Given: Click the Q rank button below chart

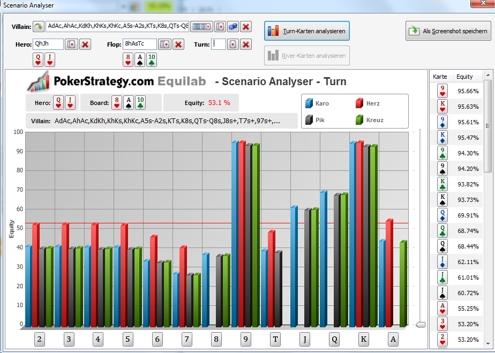Looking at the screenshot, I should (334, 340).
